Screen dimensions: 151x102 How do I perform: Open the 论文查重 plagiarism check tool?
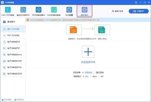(x=69, y=10)
